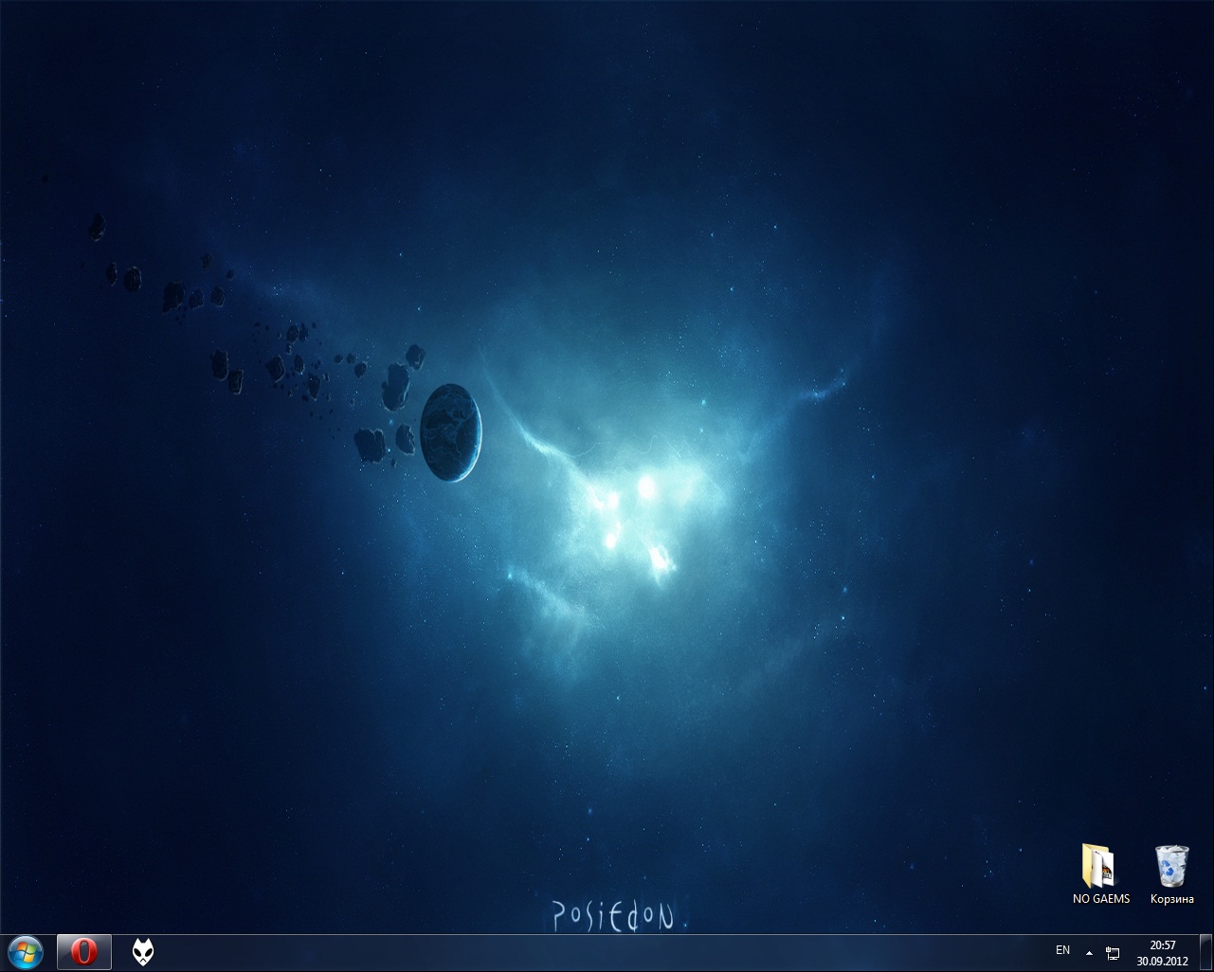Image resolution: width=1214 pixels, height=972 pixels.
Task: Open foobar2000 from the taskbar
Action: pos(143,951)
